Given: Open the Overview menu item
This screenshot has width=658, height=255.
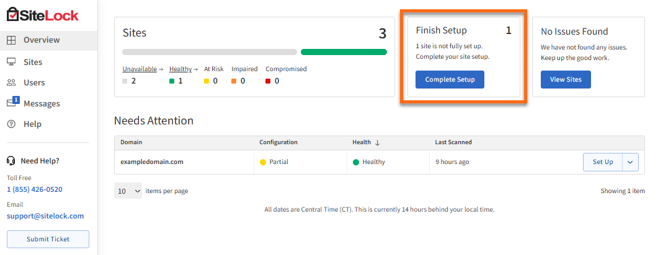Looking at the screenshot, I should 48,40.
